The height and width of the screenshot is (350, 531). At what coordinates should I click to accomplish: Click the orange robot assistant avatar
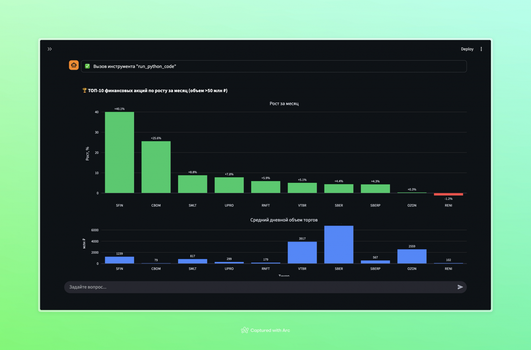click(x=74, y=65)
